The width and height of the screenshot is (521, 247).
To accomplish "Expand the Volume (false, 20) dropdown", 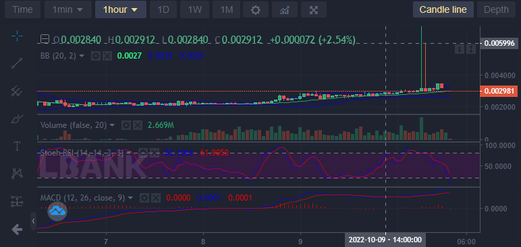I will coord(112,125).
